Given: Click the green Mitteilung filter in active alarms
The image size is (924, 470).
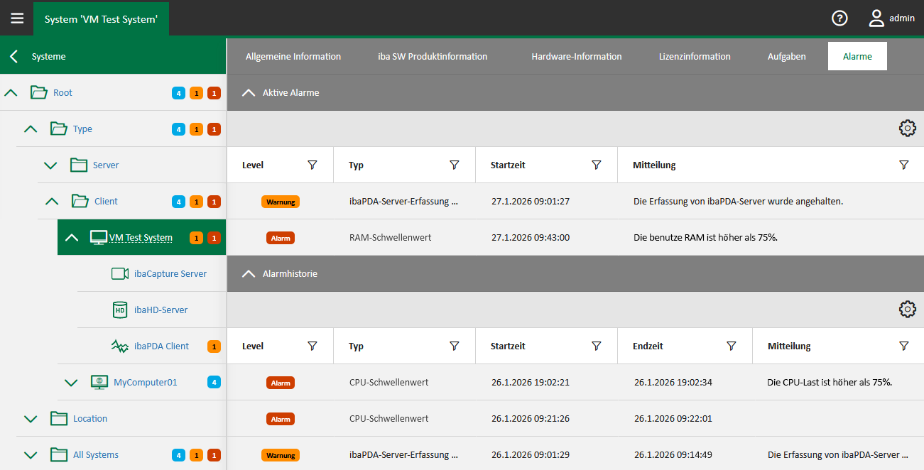Looking at the screenshot, I should [903, 165].
